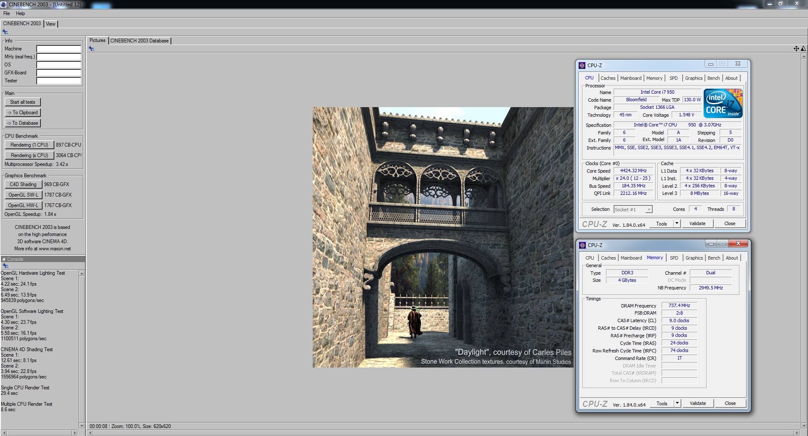Run the OpenGL SW-L benchmark
This screenshot has width=808, height=436.
[23, 195]
